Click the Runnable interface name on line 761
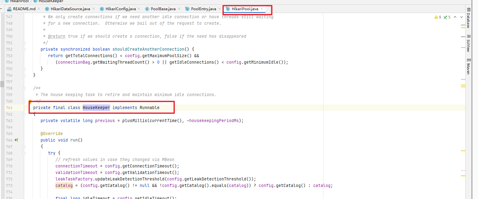 tap(150, 108)
